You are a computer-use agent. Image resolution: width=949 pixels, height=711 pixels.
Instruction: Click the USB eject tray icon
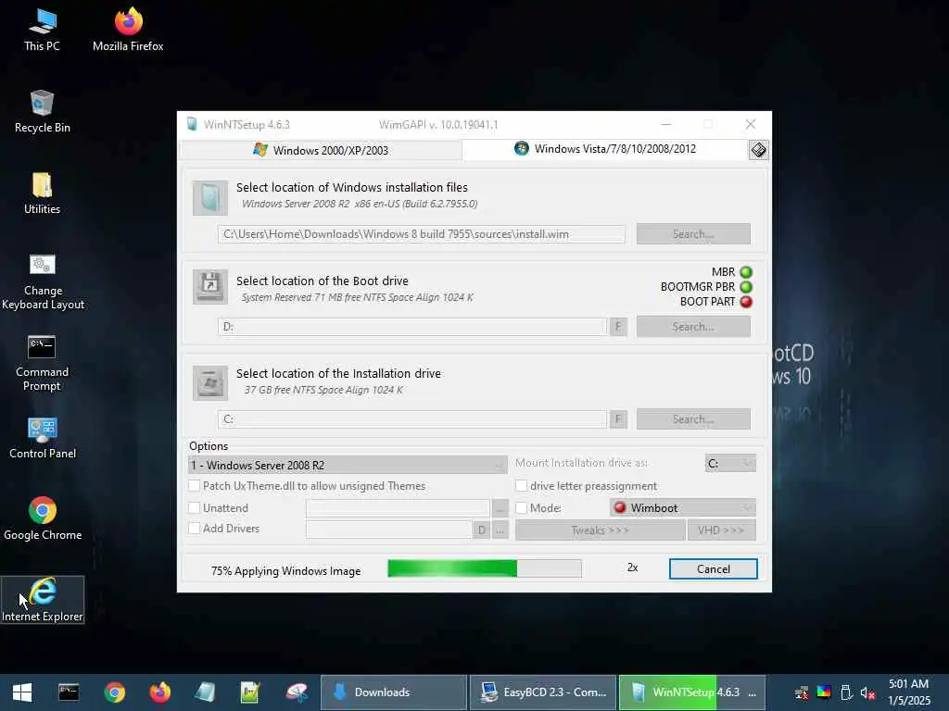click(x=846, y=692)
